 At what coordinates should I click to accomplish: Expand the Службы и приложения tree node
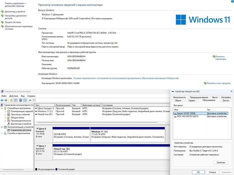click(2, 133)
